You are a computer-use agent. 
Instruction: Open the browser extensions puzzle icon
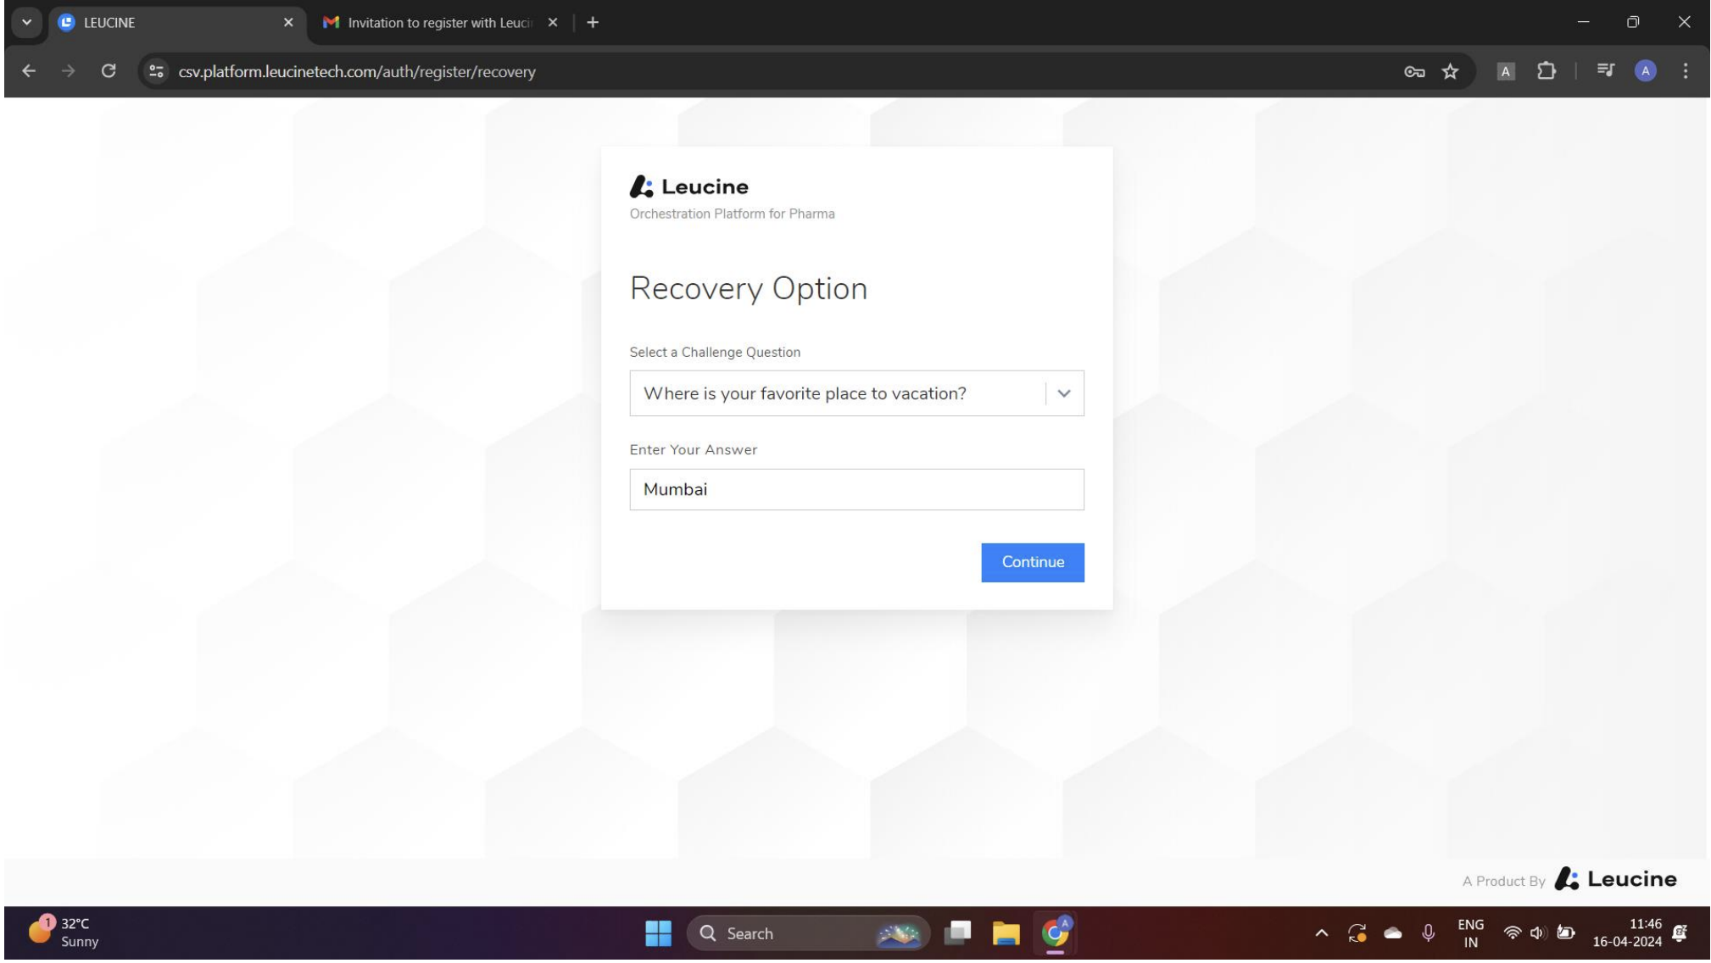(x=1547, y=71)
